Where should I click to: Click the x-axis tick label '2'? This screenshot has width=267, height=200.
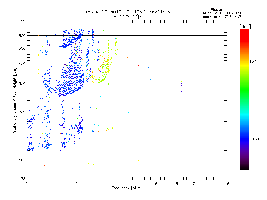(x=77, y=184)
